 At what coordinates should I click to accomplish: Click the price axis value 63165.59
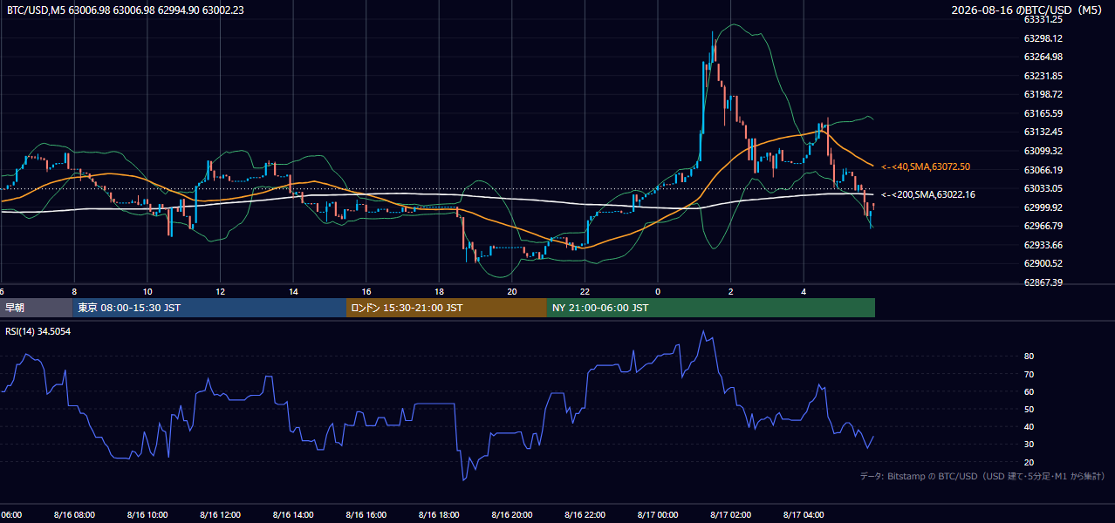point(1043,113)
